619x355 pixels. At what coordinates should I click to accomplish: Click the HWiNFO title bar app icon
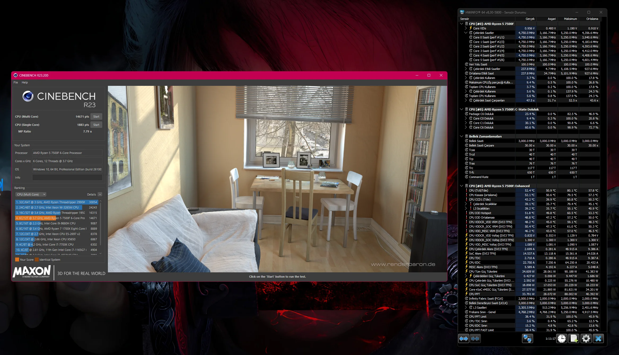click(x=462, y=12)
